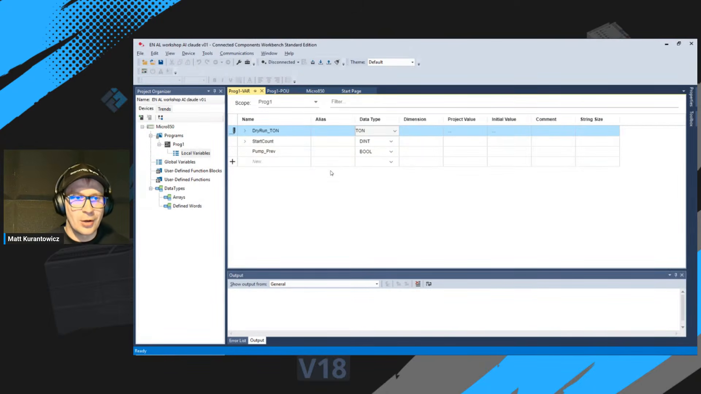
Task: Sort by the Name column header
Action: tap(248, 119)
